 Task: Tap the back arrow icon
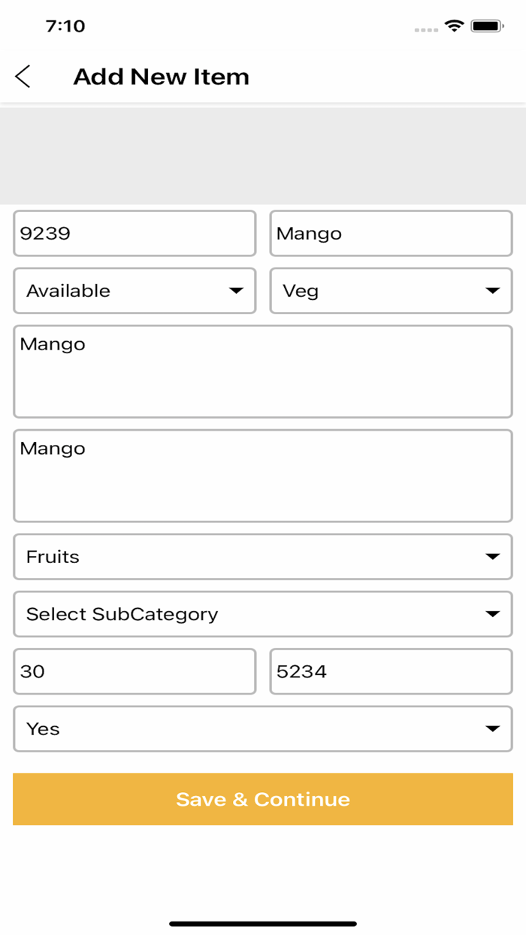pos(23,77)
